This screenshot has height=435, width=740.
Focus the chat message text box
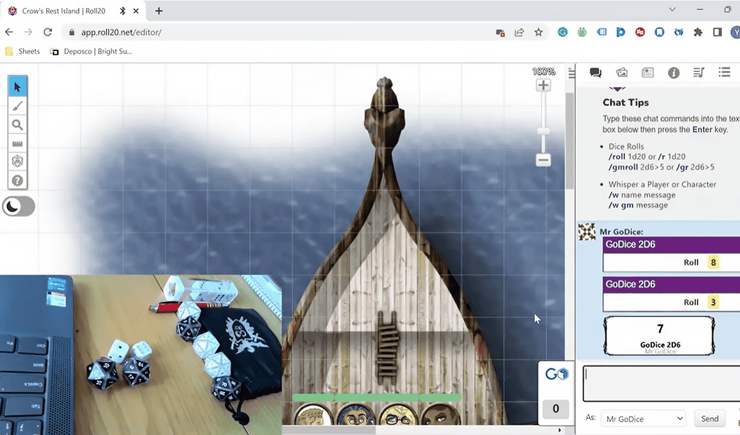pos(660,383)
